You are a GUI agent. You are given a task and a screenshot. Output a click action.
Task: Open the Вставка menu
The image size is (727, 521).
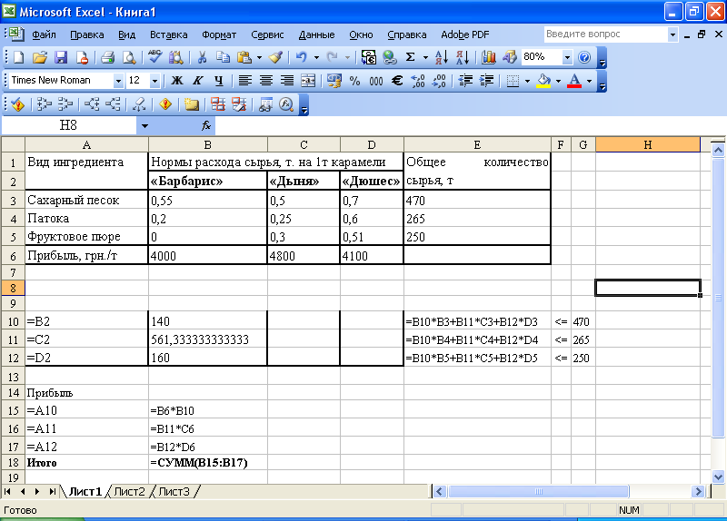[x=168, y=34]
